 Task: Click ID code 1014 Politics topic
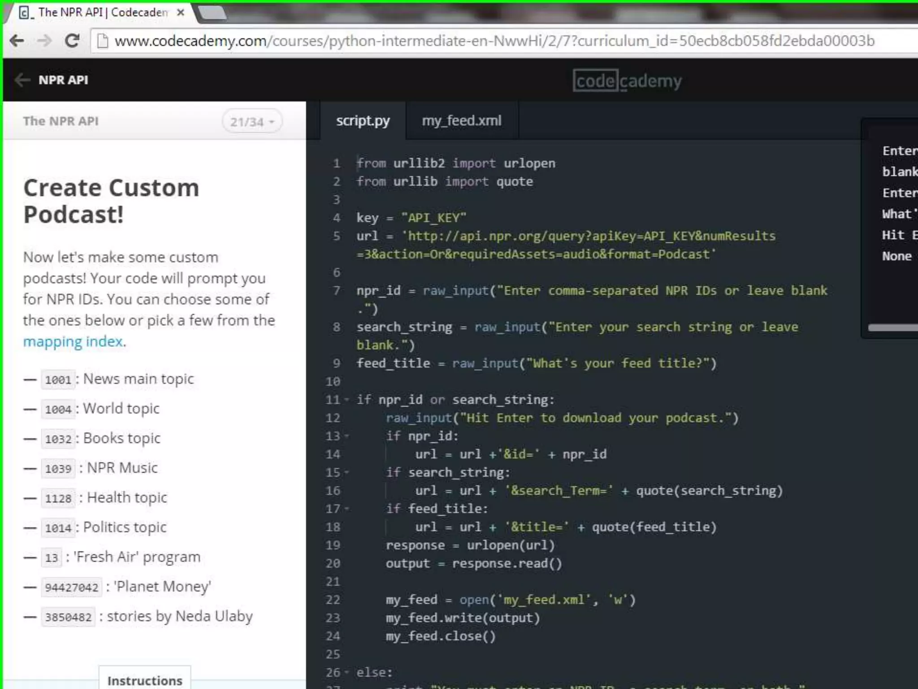[58, 528]
